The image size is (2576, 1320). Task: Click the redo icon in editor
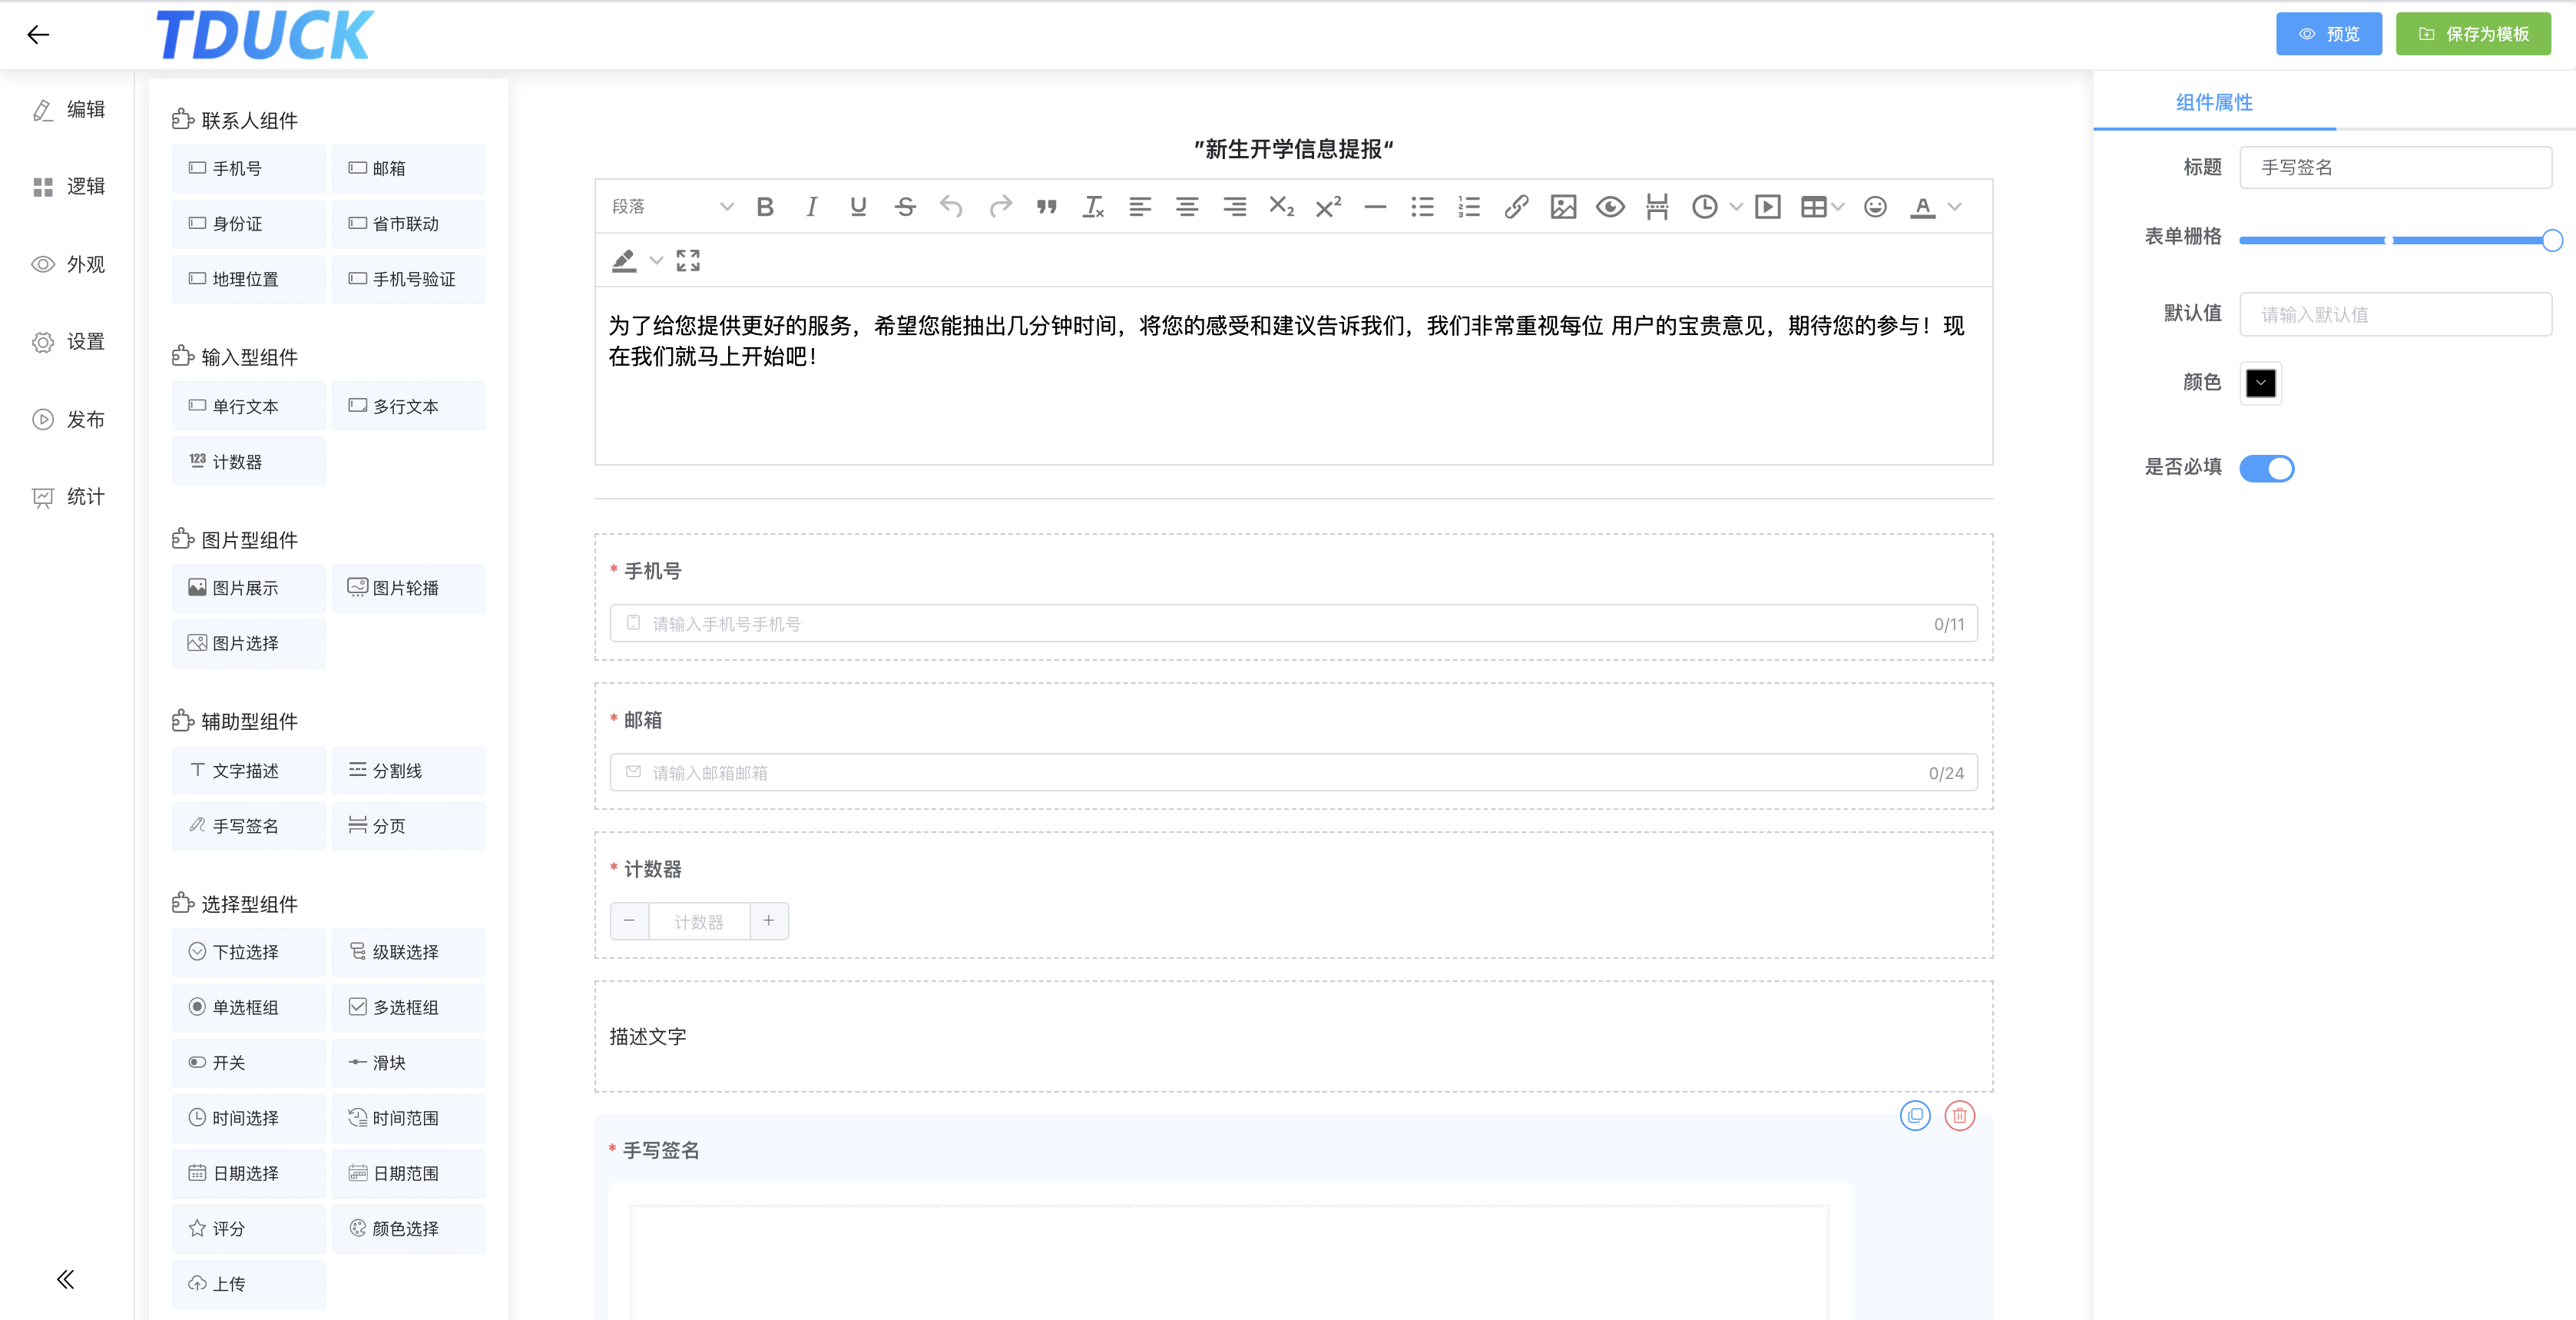pos(1000,207)
